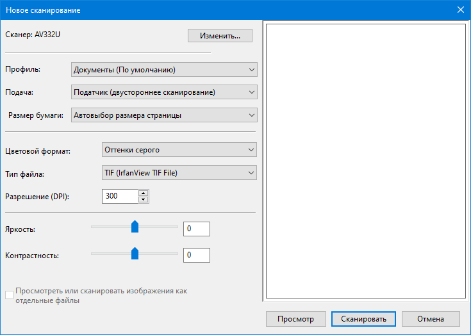The image size is (471, 335).
Task: Click the Изменить... scanner button
Action: point(220,36)
